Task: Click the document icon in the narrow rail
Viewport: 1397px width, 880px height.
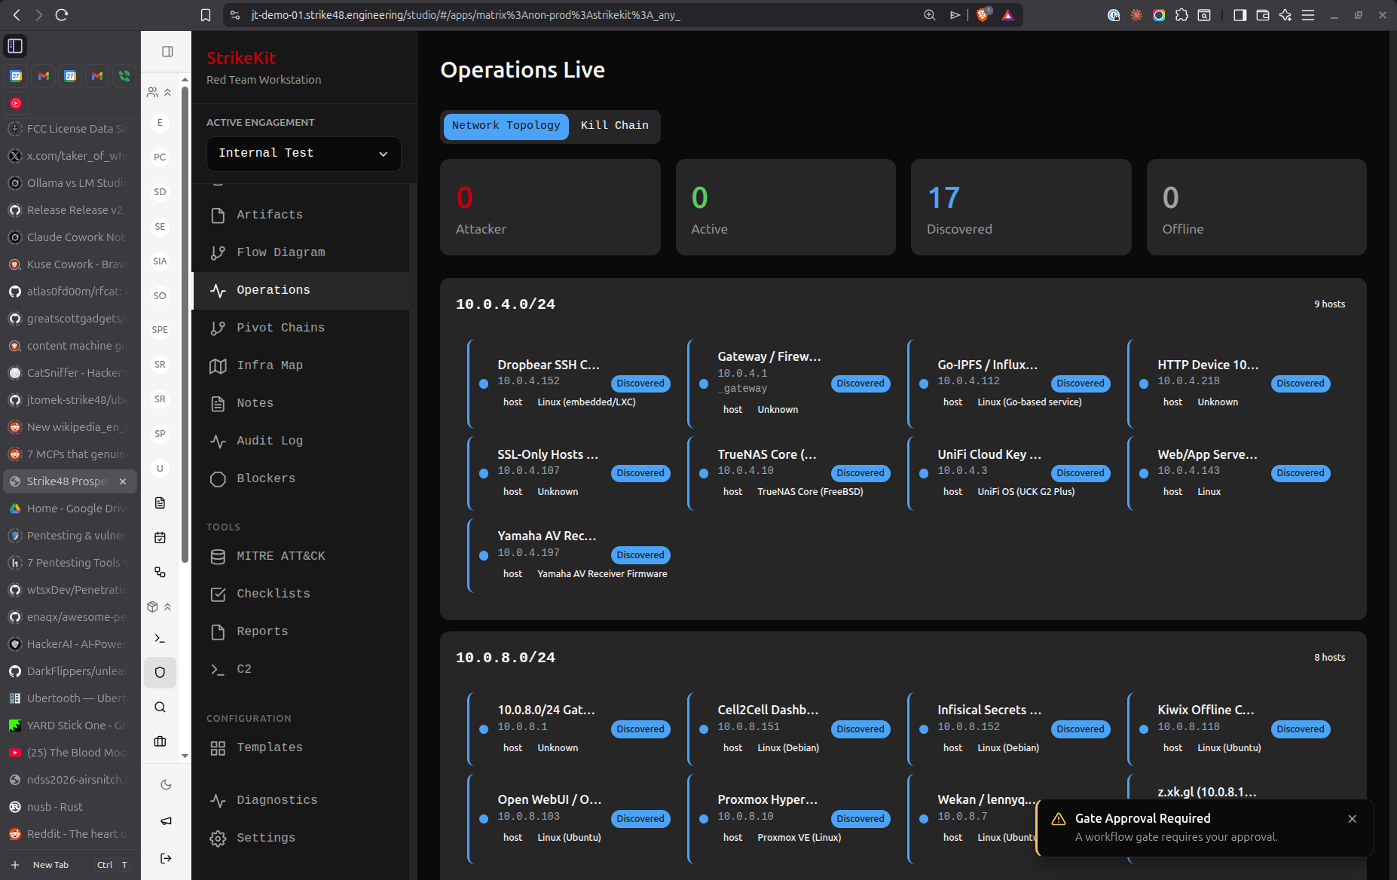Action: pyautogui.click(x=160, y=503)
